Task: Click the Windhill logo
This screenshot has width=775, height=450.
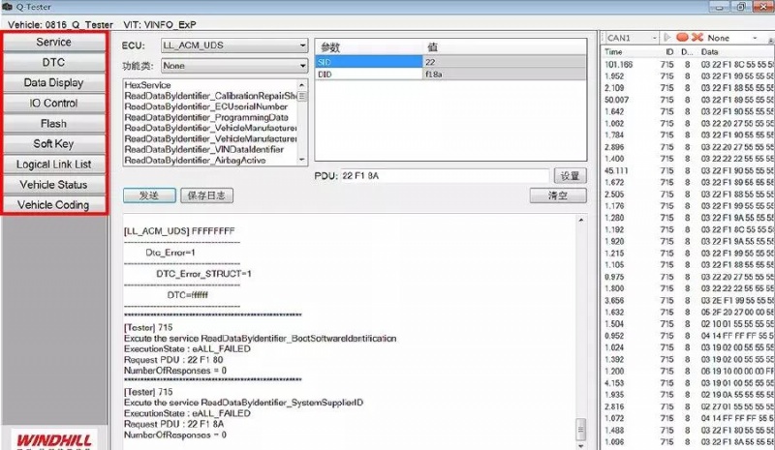Action: point(53,438)
